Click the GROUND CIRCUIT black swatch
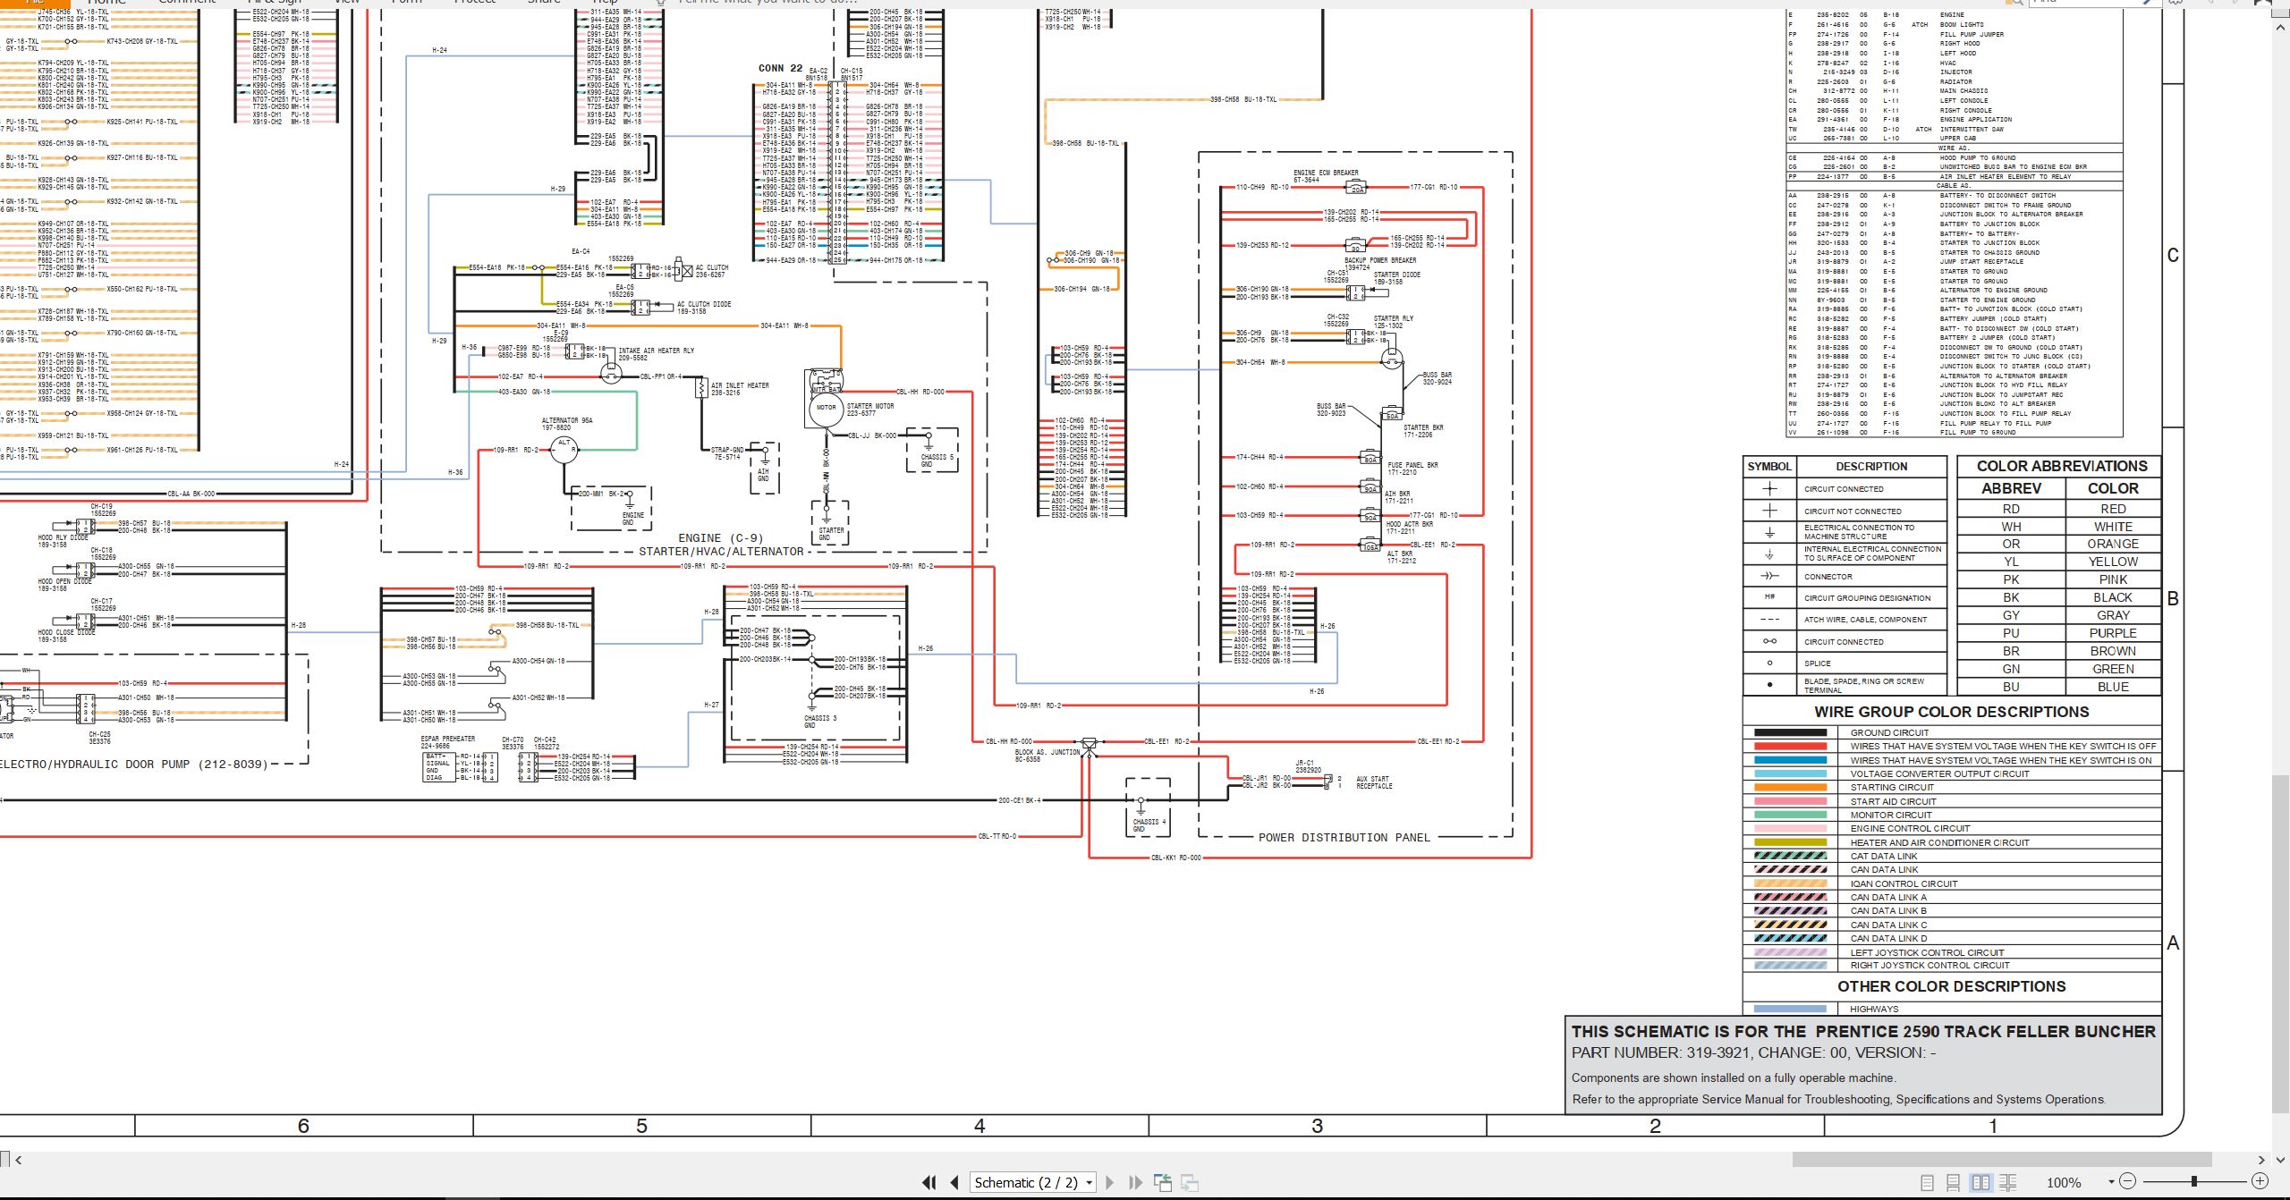Viewport: 2290px width, 1200px height. [x=1790, y=732]
